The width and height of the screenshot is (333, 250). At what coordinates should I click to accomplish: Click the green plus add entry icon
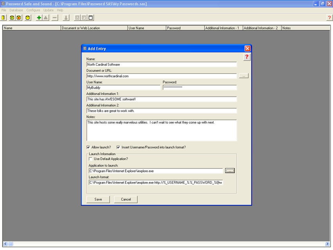tap(39, 18)
